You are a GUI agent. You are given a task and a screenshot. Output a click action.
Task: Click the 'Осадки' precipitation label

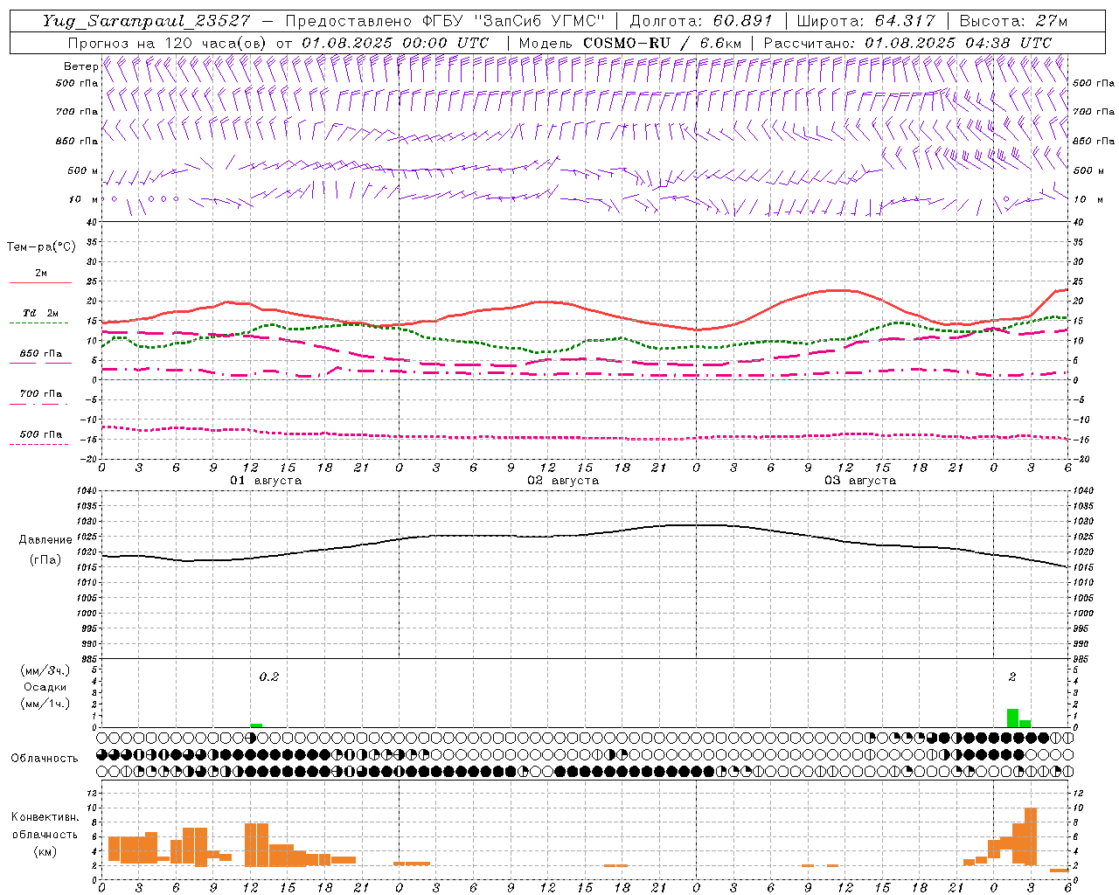coord(45,687)
